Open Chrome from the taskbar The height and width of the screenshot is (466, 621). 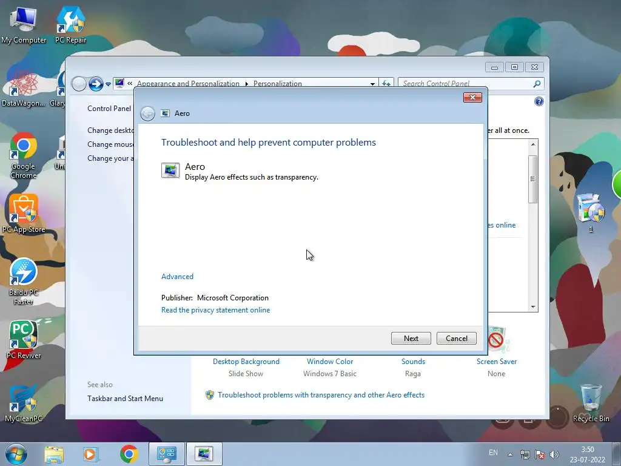click(x=129, y=454)
